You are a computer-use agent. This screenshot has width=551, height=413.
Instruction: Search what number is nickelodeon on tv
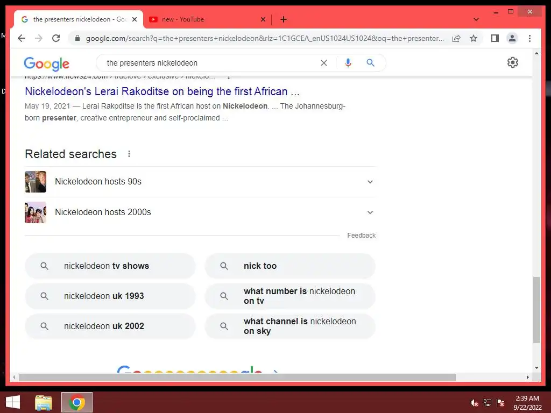pyautogui.click(x=290, y=296)
